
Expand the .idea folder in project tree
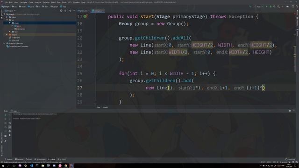(7, 17)
